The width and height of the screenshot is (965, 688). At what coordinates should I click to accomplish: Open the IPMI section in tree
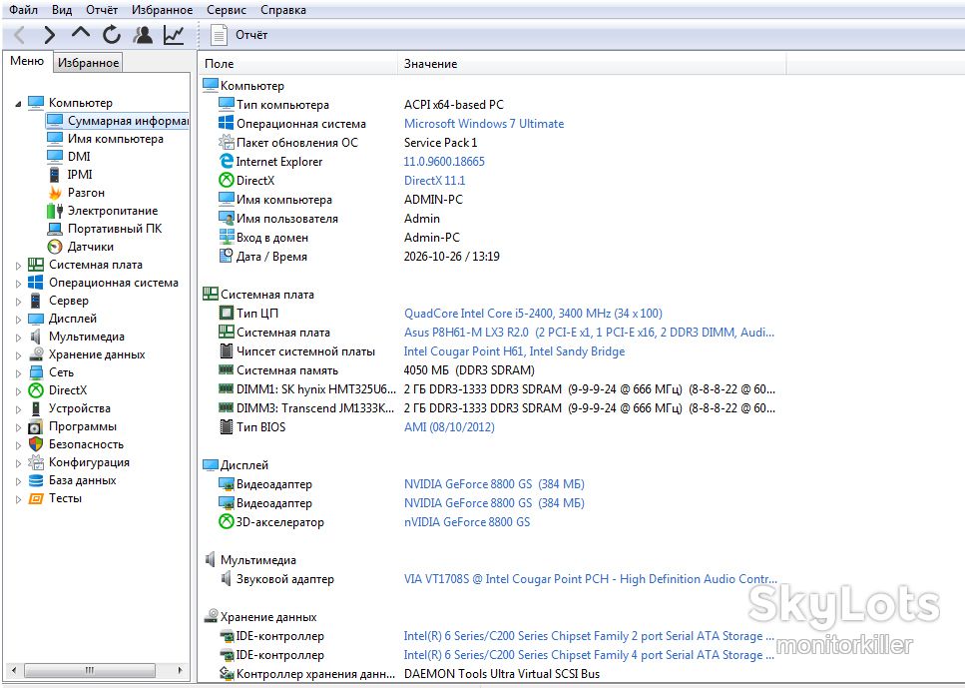tap(80, 175)
